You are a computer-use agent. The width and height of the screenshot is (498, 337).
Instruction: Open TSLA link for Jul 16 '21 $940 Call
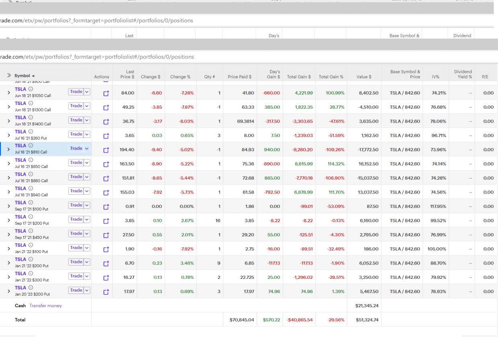pos(20,188)
